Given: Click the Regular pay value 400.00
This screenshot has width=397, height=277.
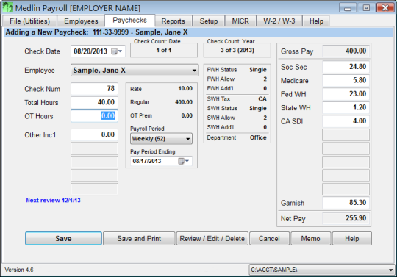Looking at the screenshot, I should (x=184, y=102).
